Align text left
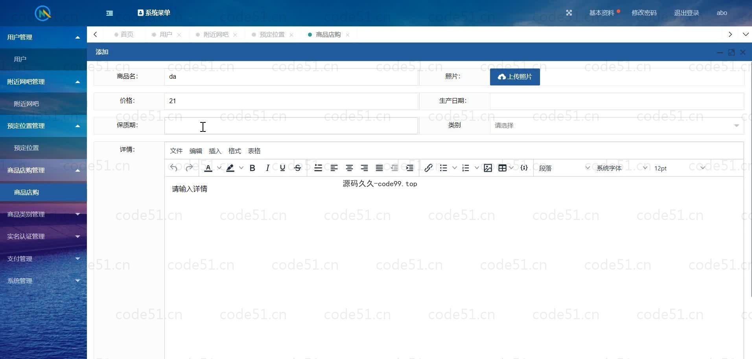This screenshot has width=752, height=359. (x=334, y=168)
